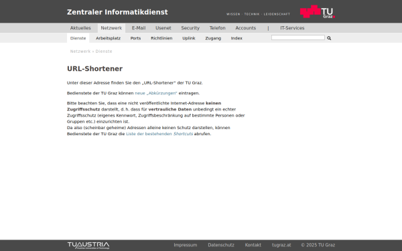Click the © 2025 TU Graz text
Viewport: 402px width, 251px height.
pos(318,245)
